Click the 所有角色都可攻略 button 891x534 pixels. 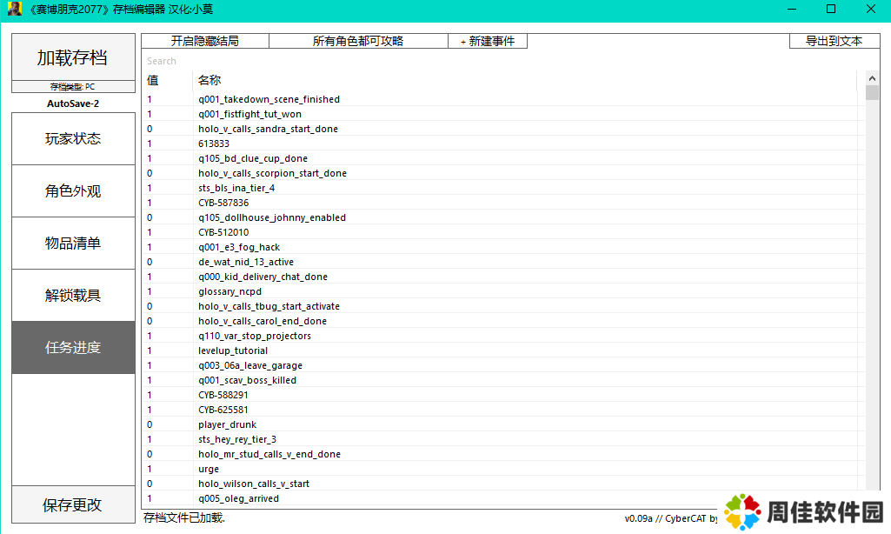(358, 41)
